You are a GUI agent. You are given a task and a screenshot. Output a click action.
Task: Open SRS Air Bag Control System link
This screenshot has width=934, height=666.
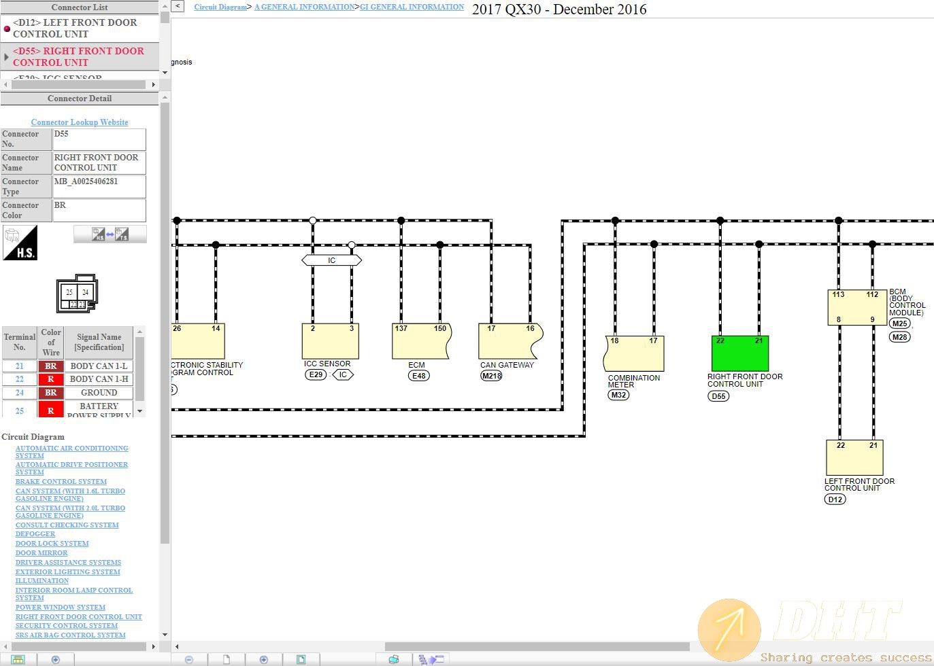(71, 635)
